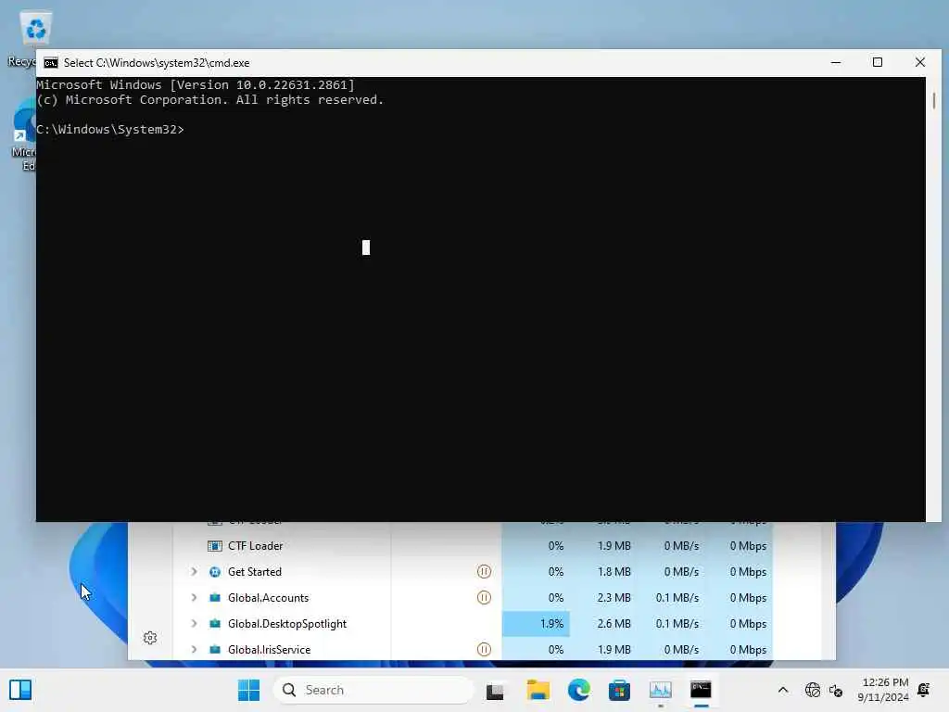Click the suspended status icon for Global.IrisService

pyautogui.click(x=484, y=650)
